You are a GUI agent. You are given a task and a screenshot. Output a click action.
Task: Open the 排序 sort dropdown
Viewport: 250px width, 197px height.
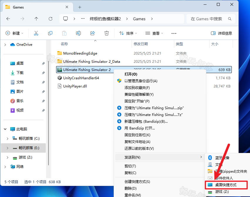(128, 33)
